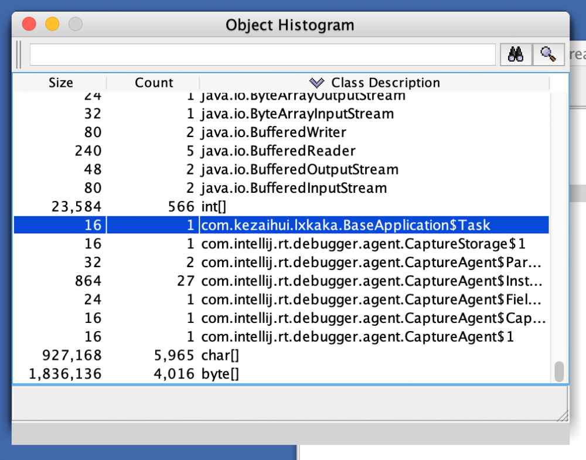Screen dimensions: 586x460
Task: Click the size value 1,836,136
Action: click(65, 374)
